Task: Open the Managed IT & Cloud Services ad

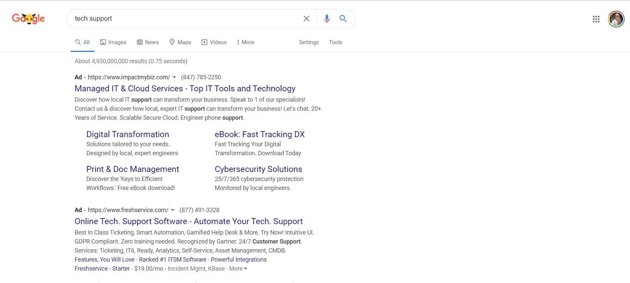Action: [185, 88]
